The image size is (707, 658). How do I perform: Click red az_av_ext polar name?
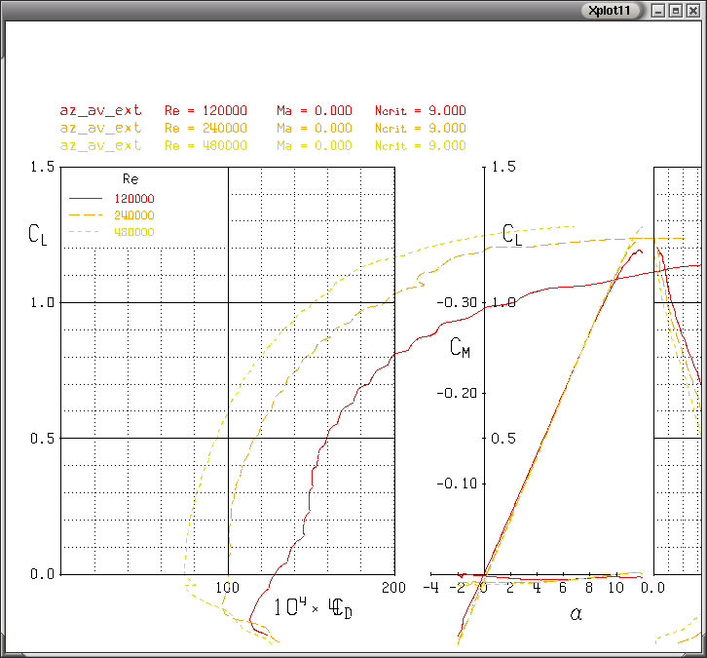(101, 110)
